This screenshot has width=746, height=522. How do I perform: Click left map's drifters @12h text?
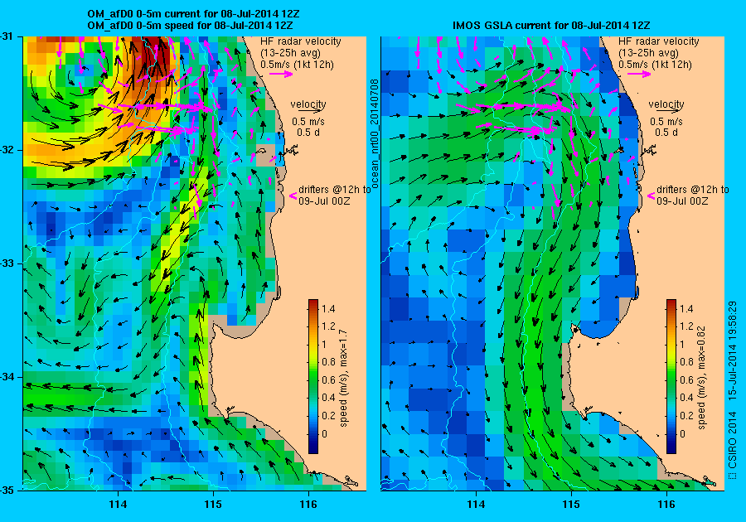[x=335, y=195]
